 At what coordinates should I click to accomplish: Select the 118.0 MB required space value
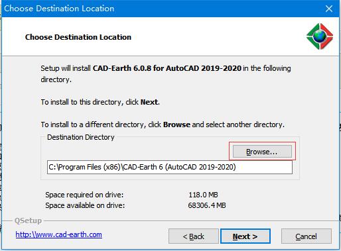click(x=203, y=195)
